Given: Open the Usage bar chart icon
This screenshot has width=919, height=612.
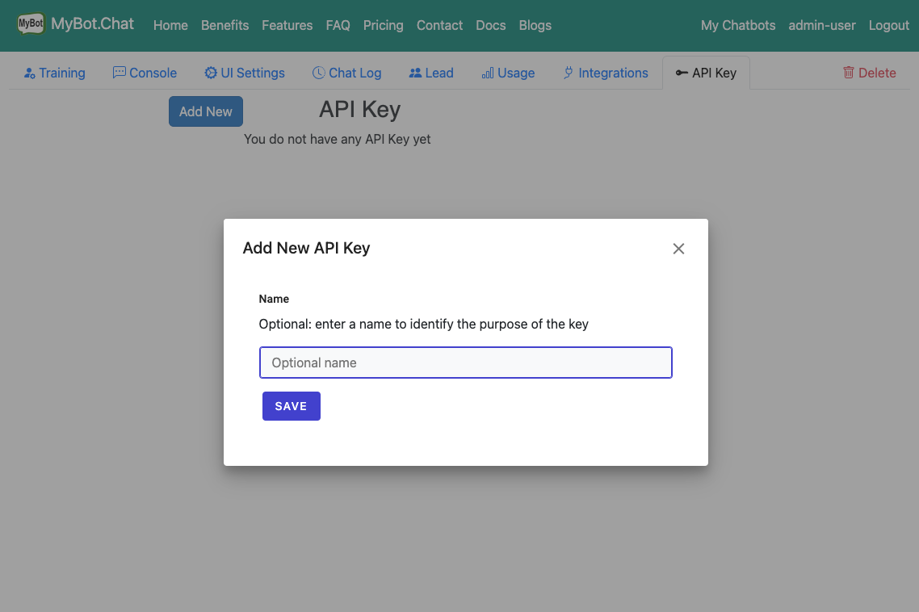Looking at the screenshot, I should (487, 73).
